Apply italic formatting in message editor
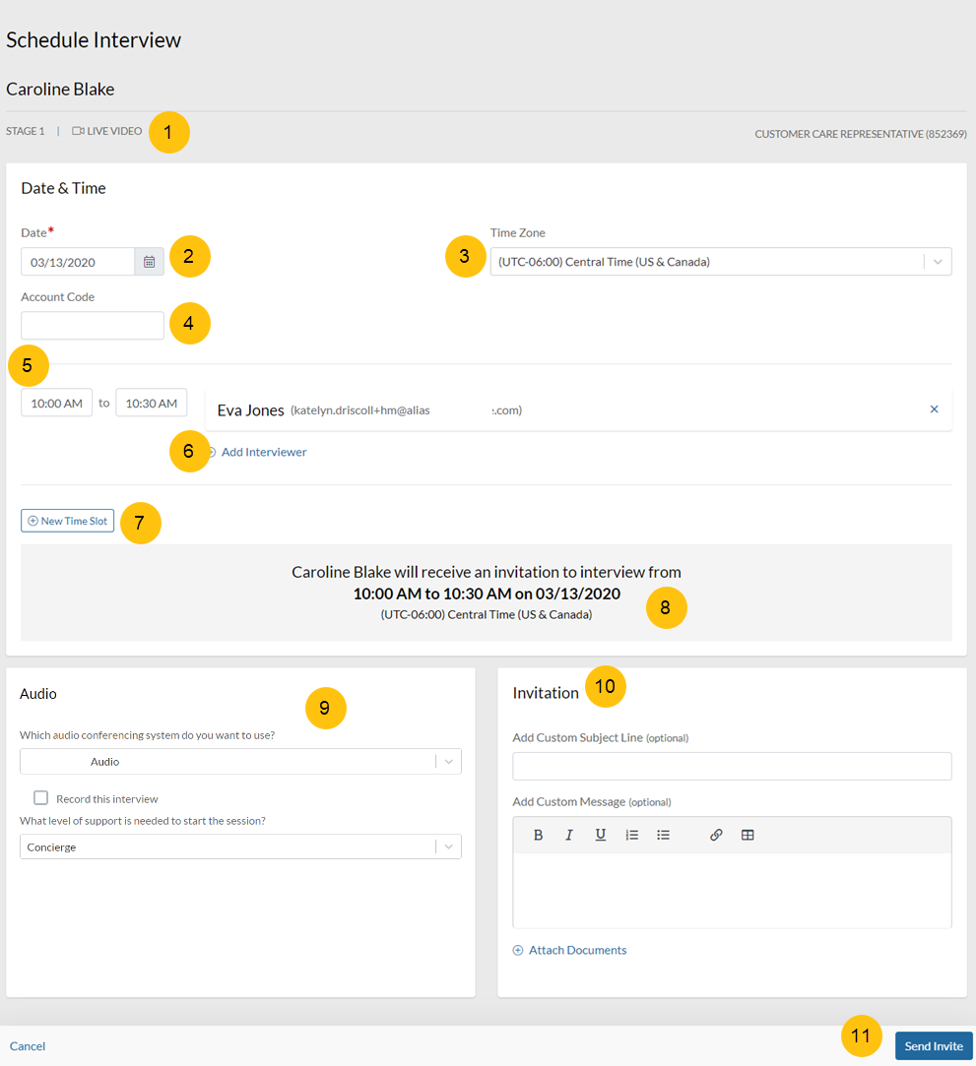The width and height of the screenshot is (976, 1066). tap(569, 835)
